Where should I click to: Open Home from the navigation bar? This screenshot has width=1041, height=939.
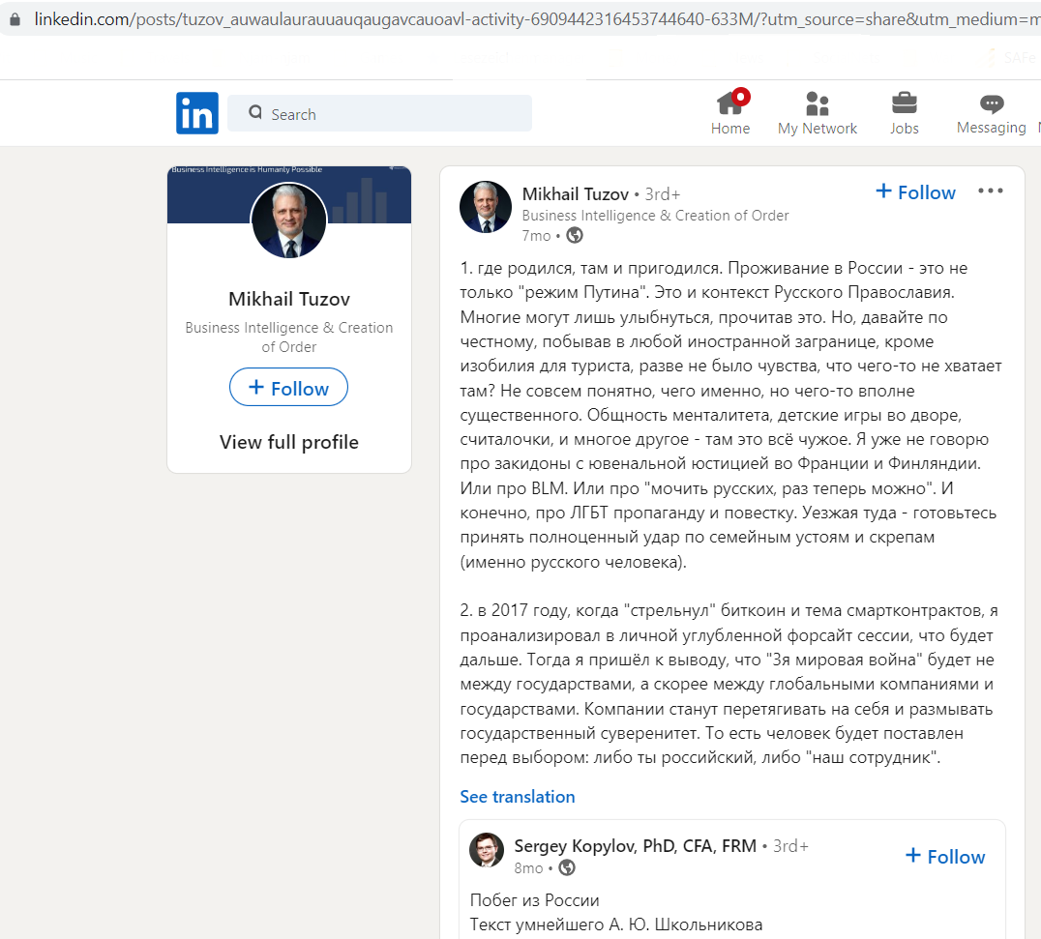click(x=730, y=113)
